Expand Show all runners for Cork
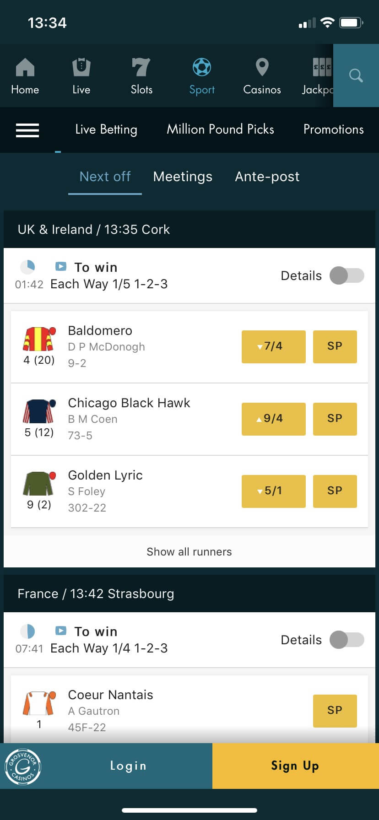Screen dimensions: 379x820 [x=189, y=551]
